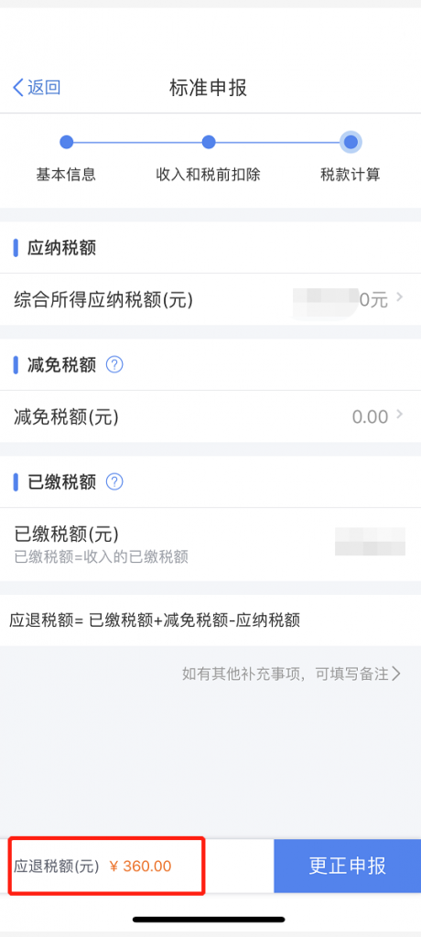Click the 更正申报 button
Viewport: 421px width, 937px height.
348,866
